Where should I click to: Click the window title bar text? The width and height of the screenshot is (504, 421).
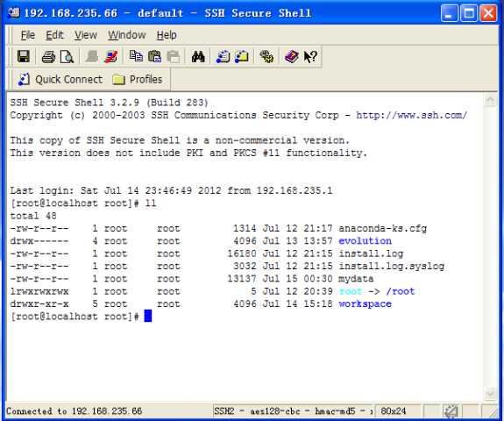(x=167, y=13)
